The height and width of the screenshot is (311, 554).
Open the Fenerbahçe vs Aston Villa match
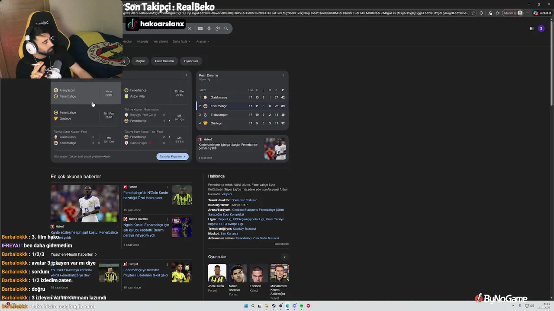pyautogui.click(x=156, y=93)
